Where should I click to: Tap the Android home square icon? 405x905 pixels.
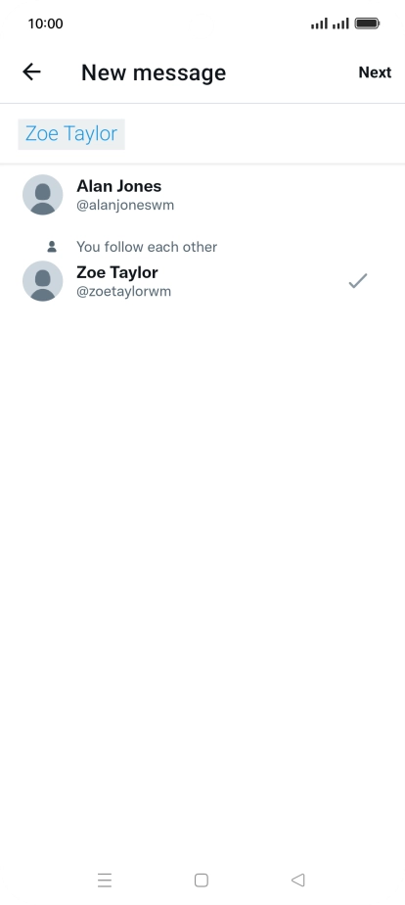coord(202,881)
